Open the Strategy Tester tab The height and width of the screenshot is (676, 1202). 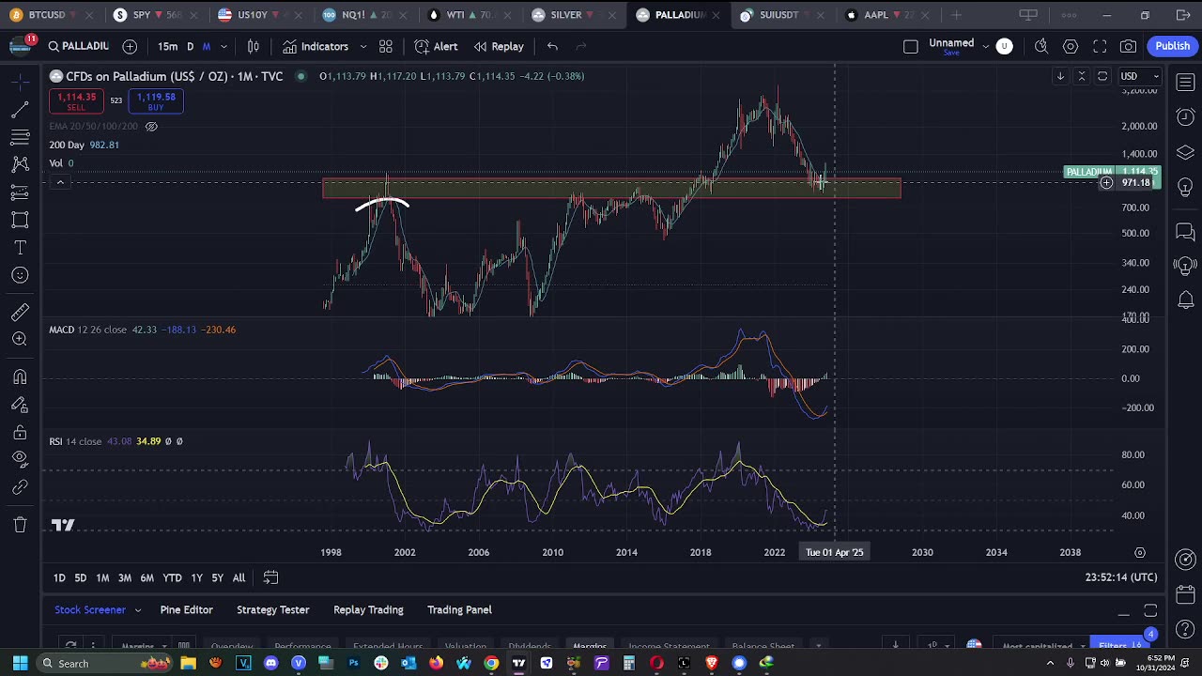[272, 610]
